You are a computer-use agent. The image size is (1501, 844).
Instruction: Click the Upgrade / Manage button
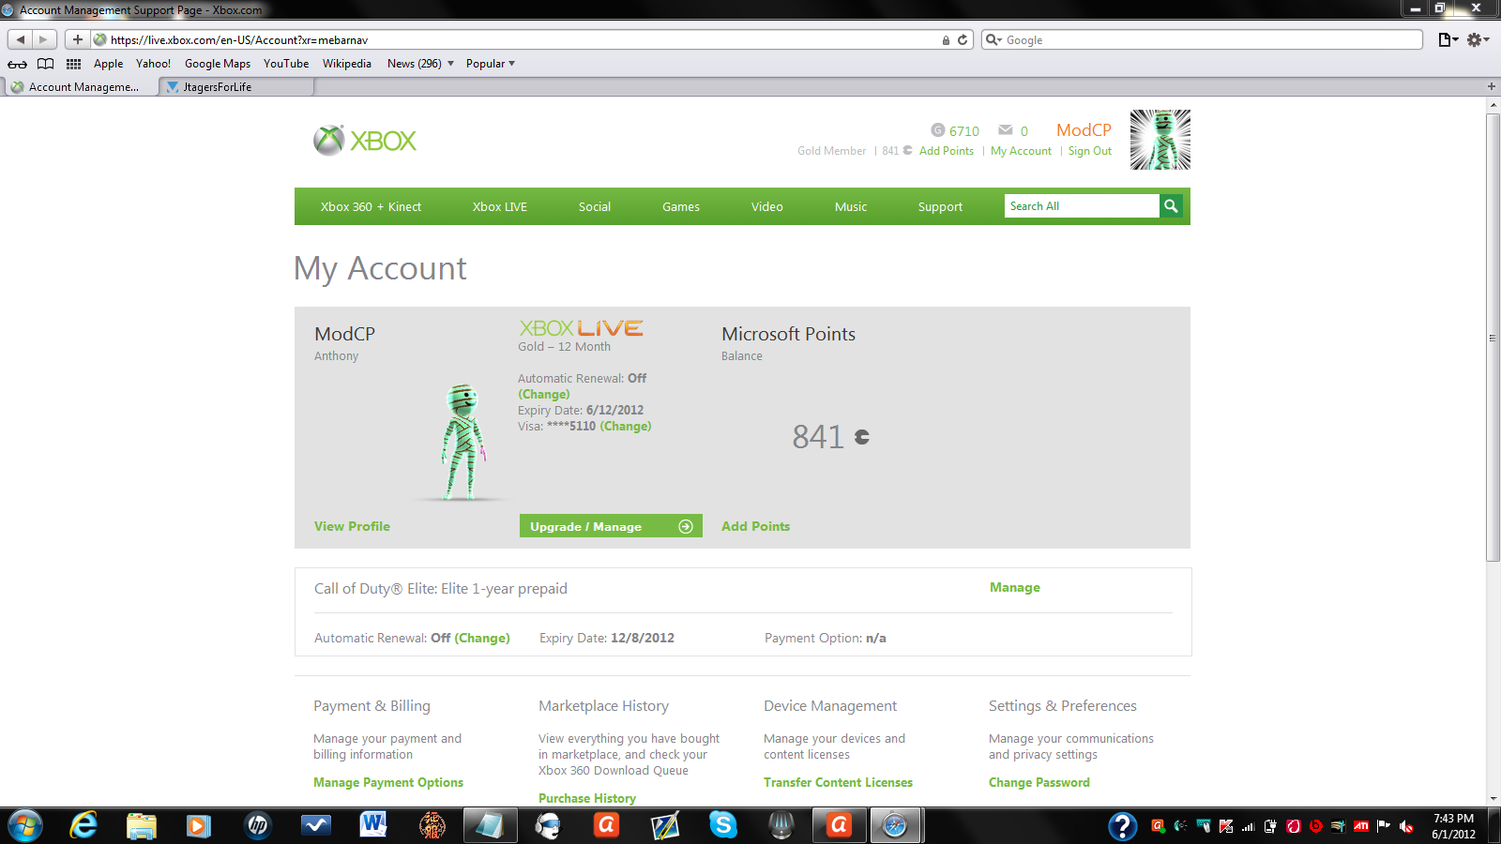point(611,526)
